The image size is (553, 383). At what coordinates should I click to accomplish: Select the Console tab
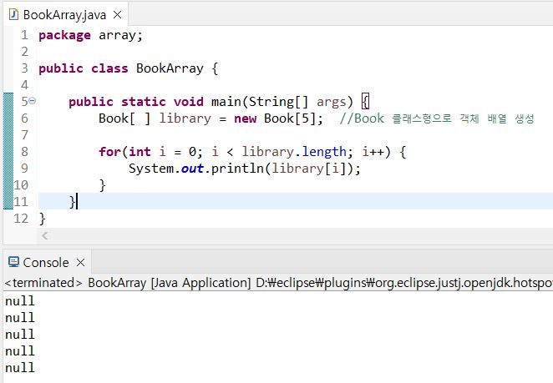point(47,263)
